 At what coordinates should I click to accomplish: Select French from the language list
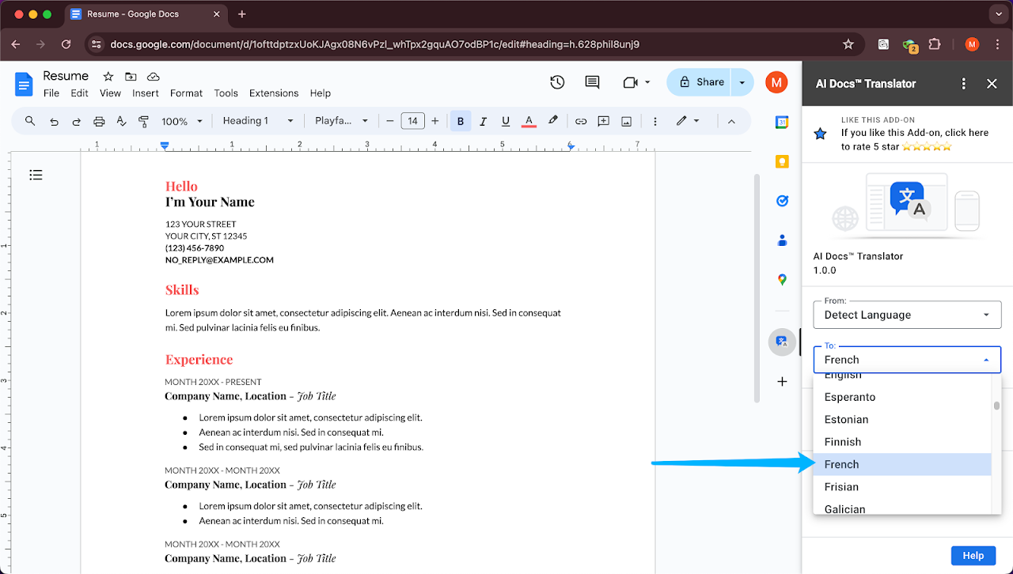pos(841,464)
